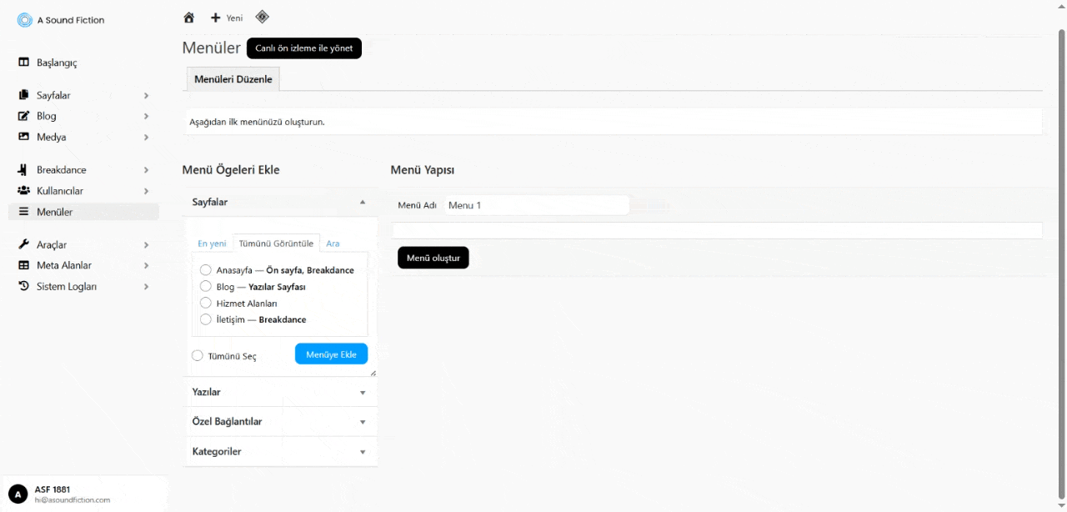Open Başlangıç dashboard icon in sidebar

click(x=24, y=63)
